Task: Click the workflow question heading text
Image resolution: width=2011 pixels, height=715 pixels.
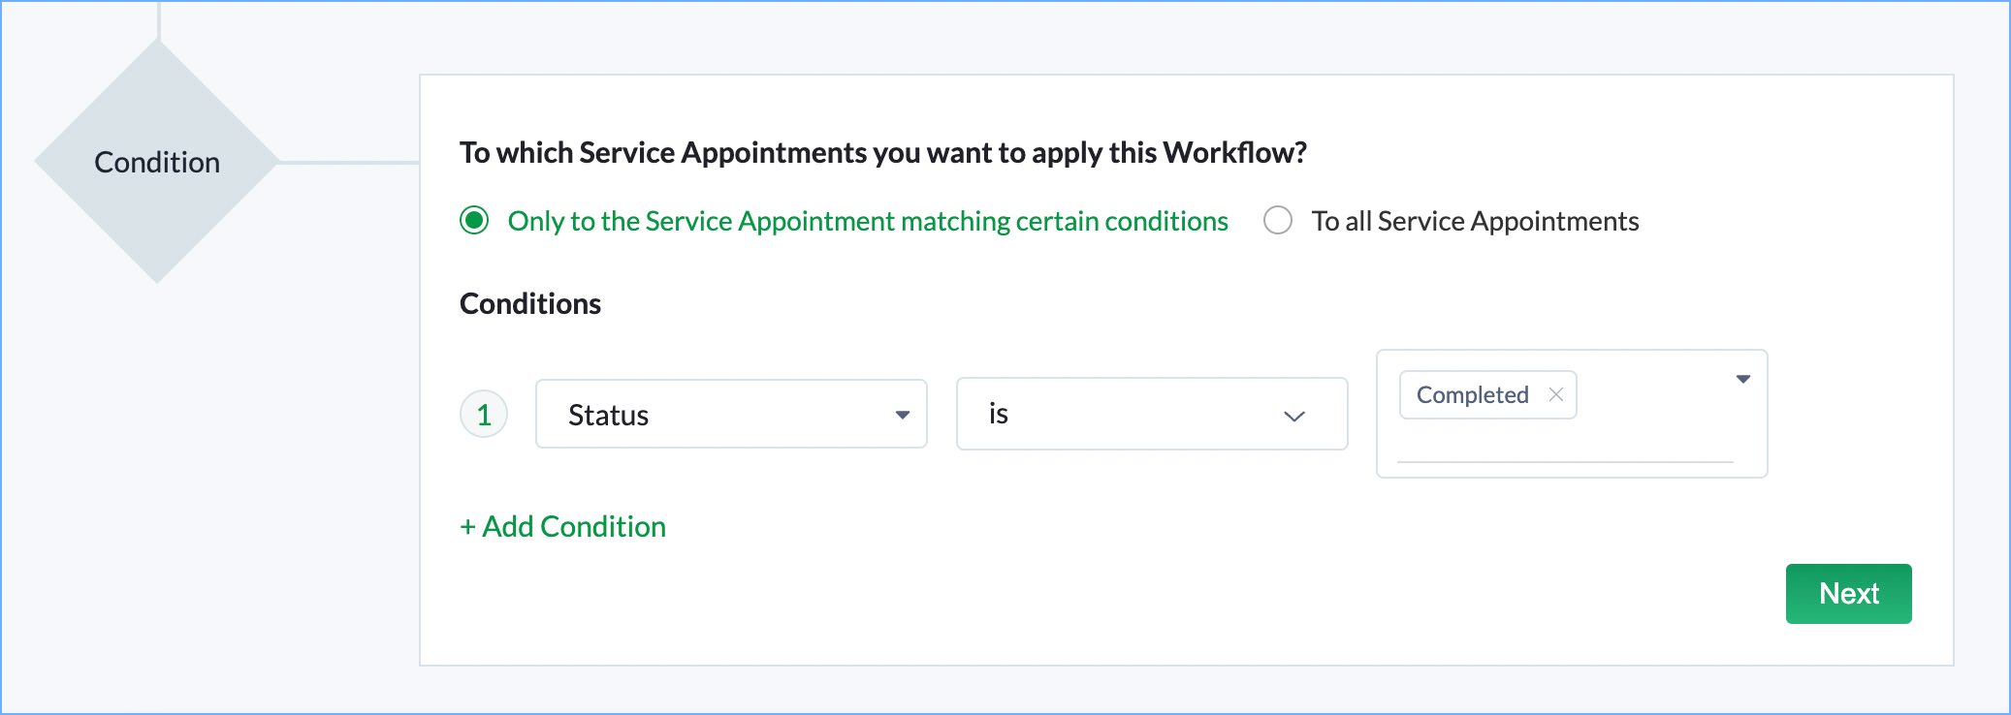Action: click(x=882, y=153)
